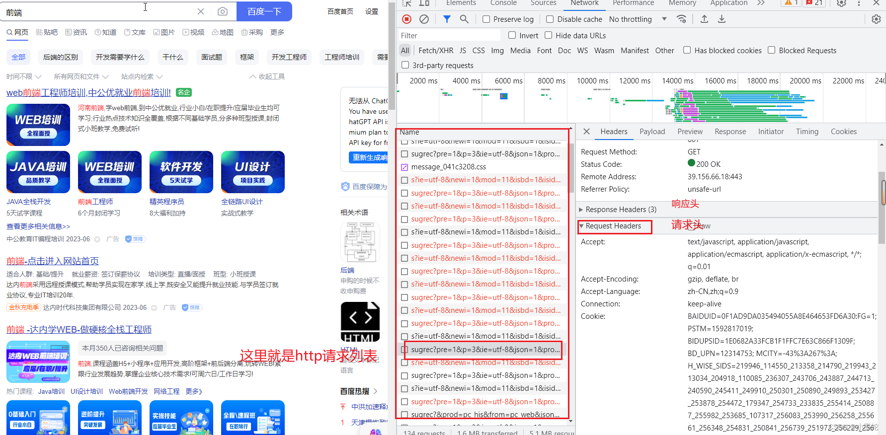The height and width of the screenshot is (435, 886).
Task: Check Has blocked cookies checkbox
Action: click(x=687, y=50)
